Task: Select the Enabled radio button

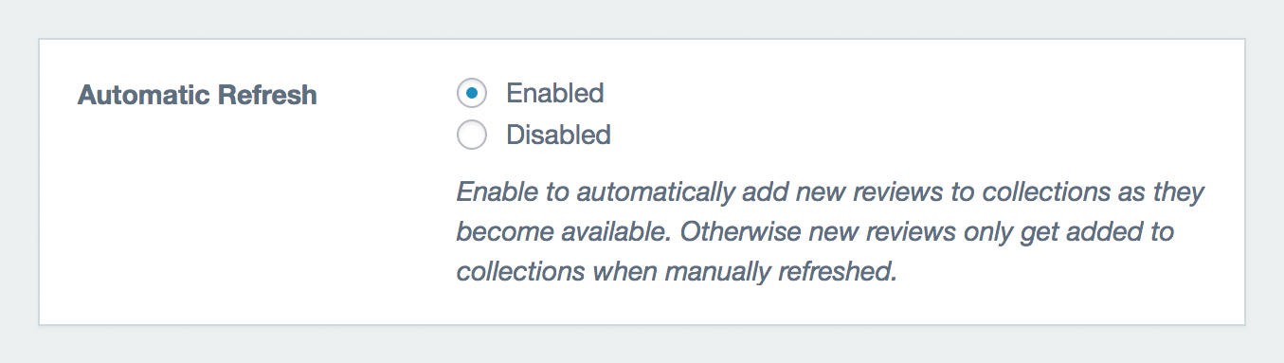Action: click(x=471, y=93)
